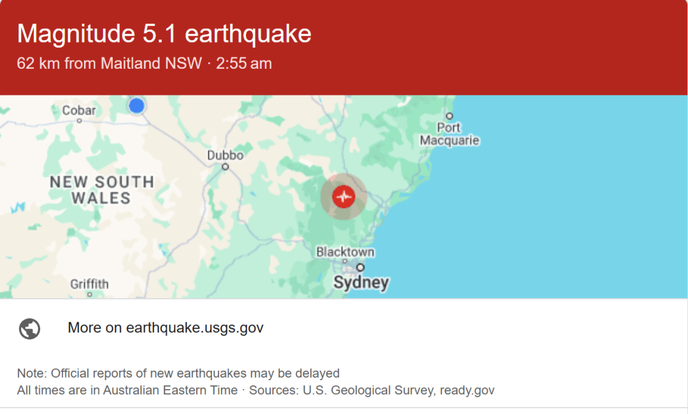Select the Blacktown map label

tap(345, 252)
